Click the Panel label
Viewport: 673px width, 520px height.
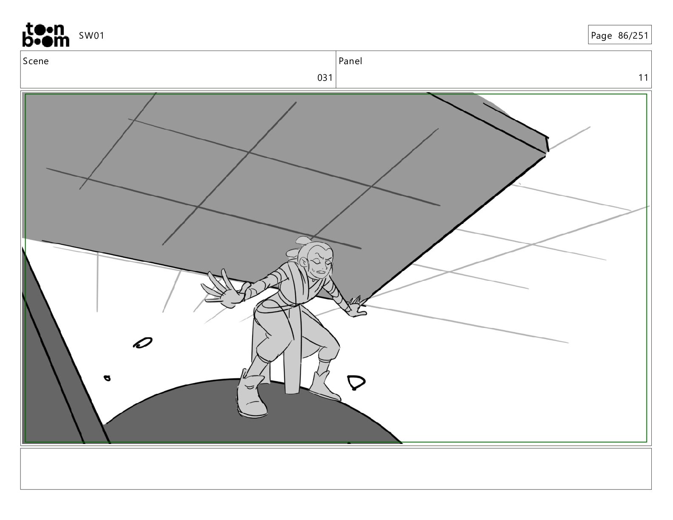point(350,61)
